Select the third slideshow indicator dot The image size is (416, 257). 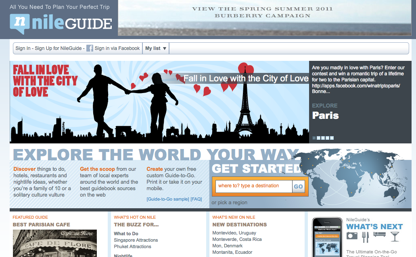point(323,138)
